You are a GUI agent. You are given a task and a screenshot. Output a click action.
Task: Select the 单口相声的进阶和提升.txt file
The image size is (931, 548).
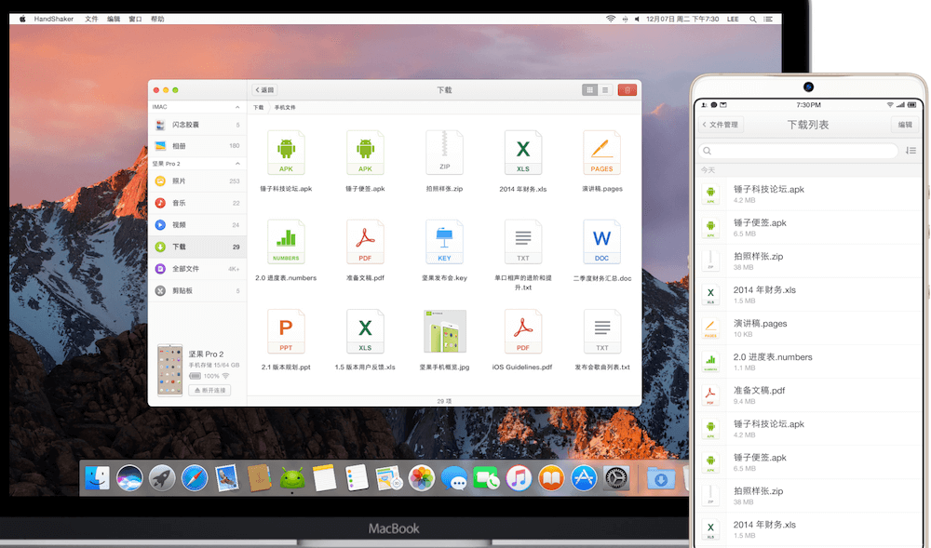(523, 242)
